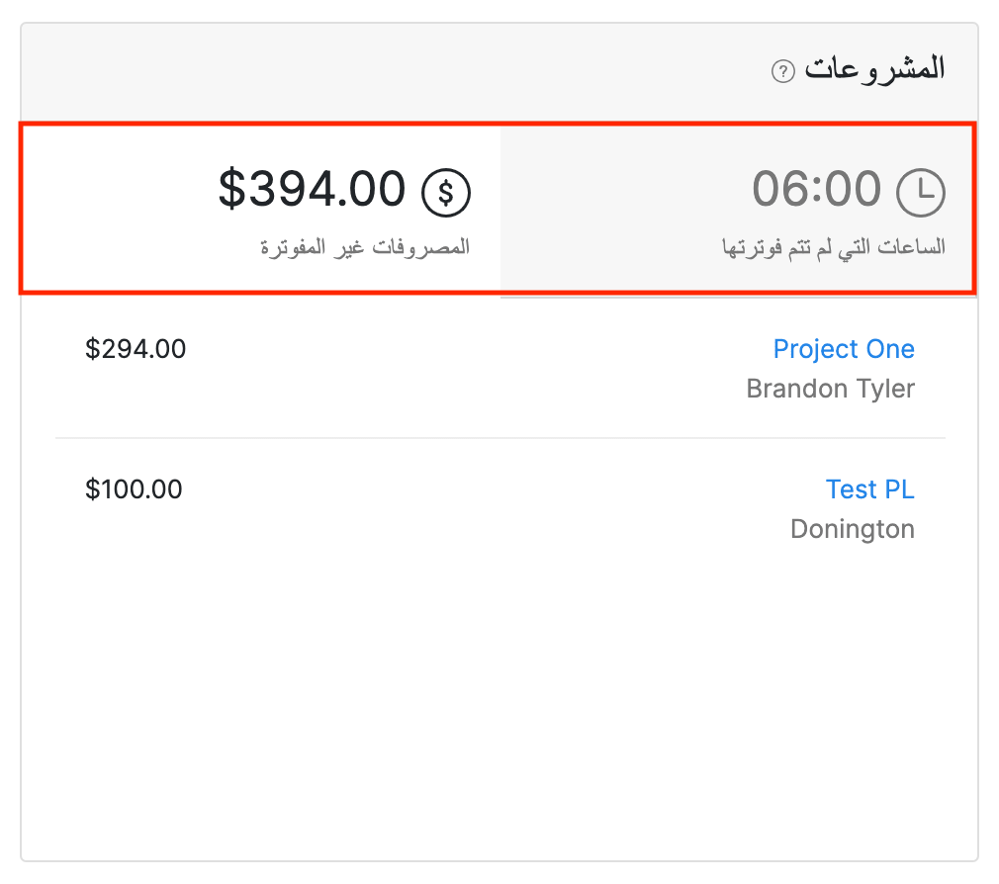Viewport: 999px width, 884px height.
Task: Click the help question mark icon beside المشروعات
Action: pyautogui.click(x=783, y=71)
